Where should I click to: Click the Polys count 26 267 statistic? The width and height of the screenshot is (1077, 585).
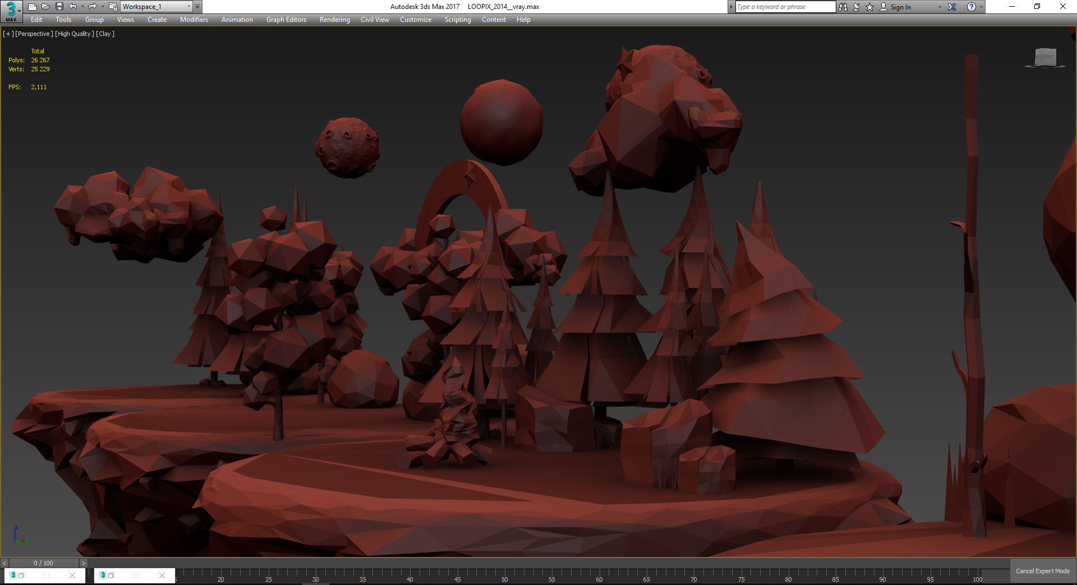click(40, 60)
